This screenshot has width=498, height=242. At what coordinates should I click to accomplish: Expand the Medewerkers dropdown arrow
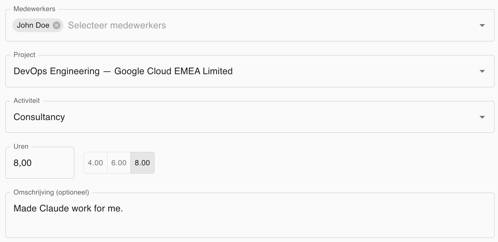click(482, 25)
